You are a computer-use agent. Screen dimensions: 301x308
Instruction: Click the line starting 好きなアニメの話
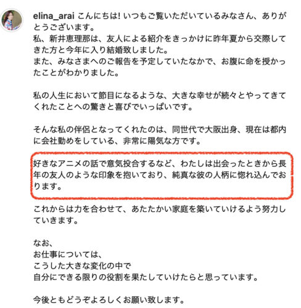coord(160,164)
